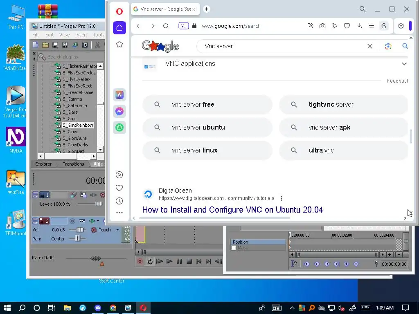Open the Vegas Insert menu

click(x=81, y=35)
